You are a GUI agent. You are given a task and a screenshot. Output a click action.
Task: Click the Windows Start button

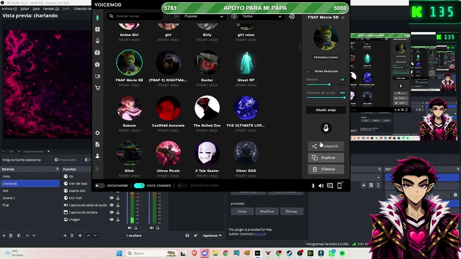[119, 253]
